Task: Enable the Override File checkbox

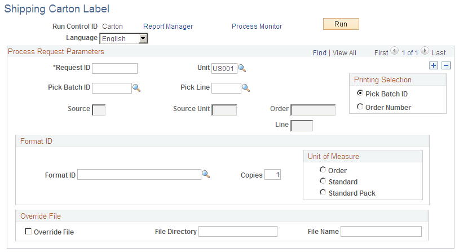Action: point(28,232)
